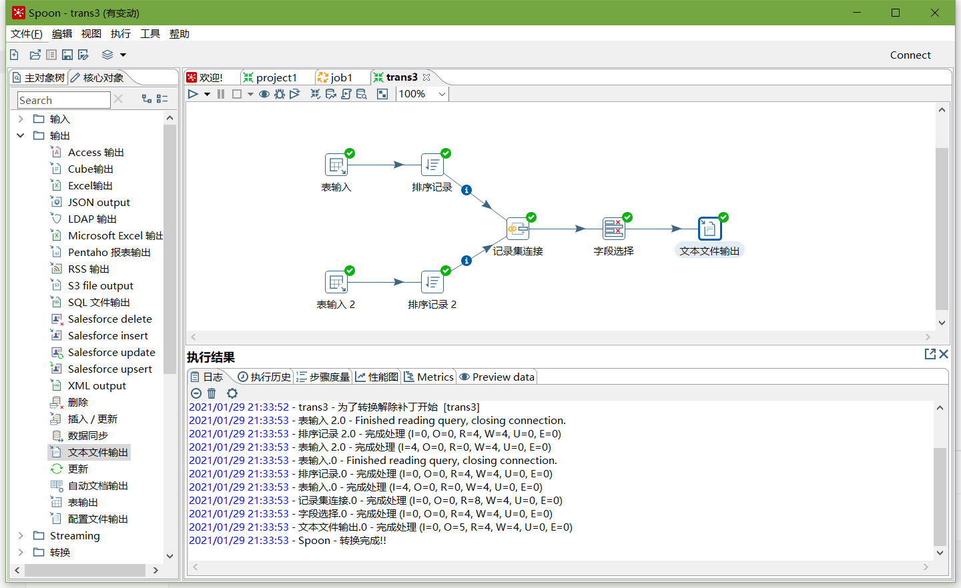
Task: Select SQL 文件输出 step in tree
Action: pyautogui.click(x=99, y=303)
